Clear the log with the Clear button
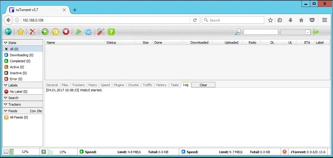The width and height of the screenshot is (333, 158). [203, 85]
